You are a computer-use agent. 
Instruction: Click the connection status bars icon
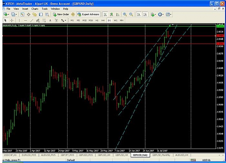(x=193, y=160)
